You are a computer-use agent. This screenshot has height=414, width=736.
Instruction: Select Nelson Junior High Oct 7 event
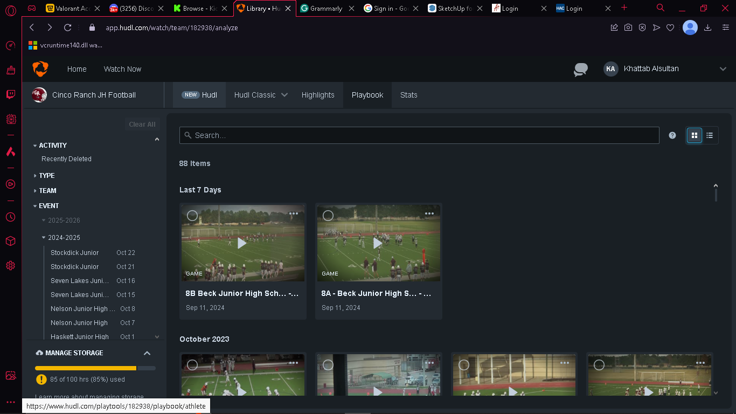(93, 323)
